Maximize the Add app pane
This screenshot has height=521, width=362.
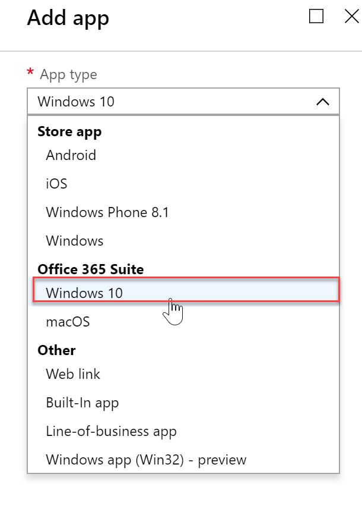[316, 16]
